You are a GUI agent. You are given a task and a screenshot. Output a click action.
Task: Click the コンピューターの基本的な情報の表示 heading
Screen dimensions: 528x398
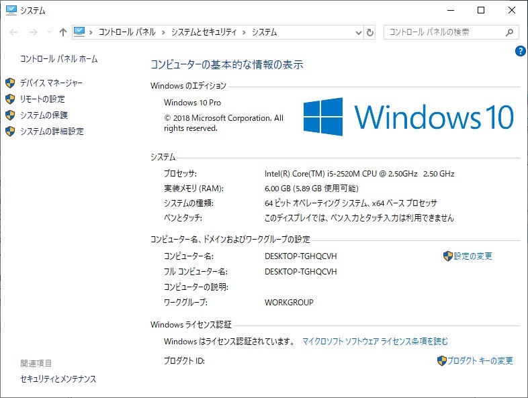coord(226,64)
